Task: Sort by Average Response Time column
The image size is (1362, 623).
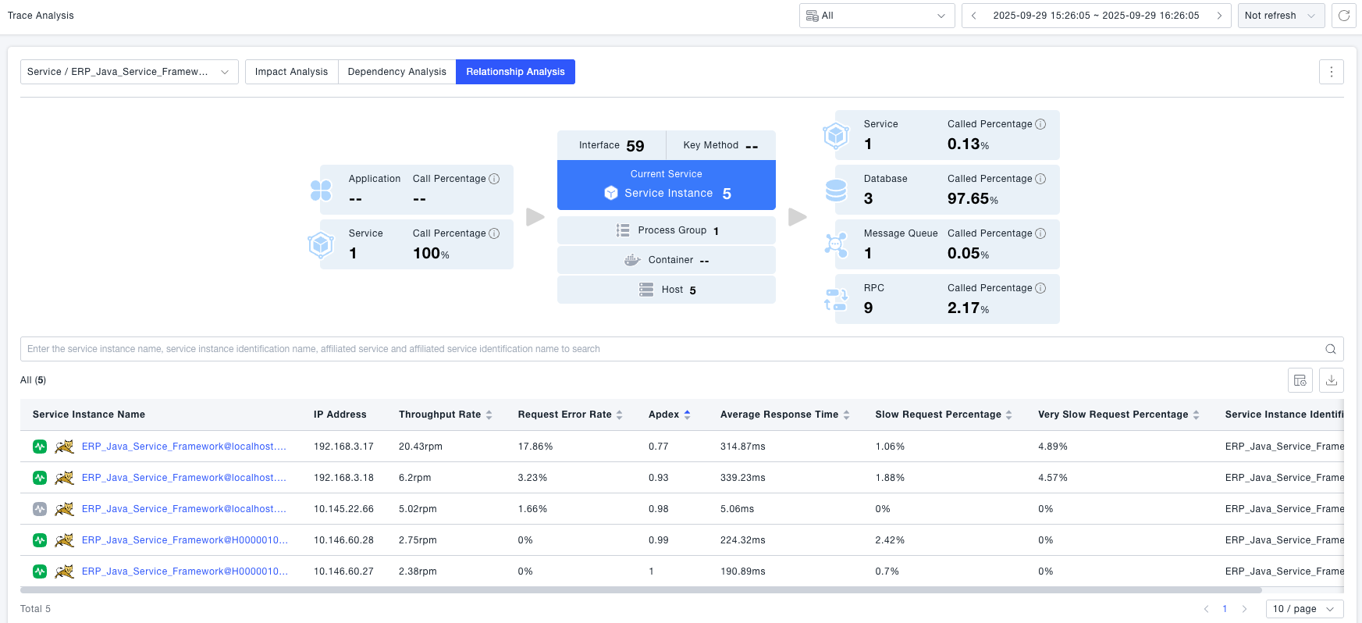Action: [x=846, y=415]
